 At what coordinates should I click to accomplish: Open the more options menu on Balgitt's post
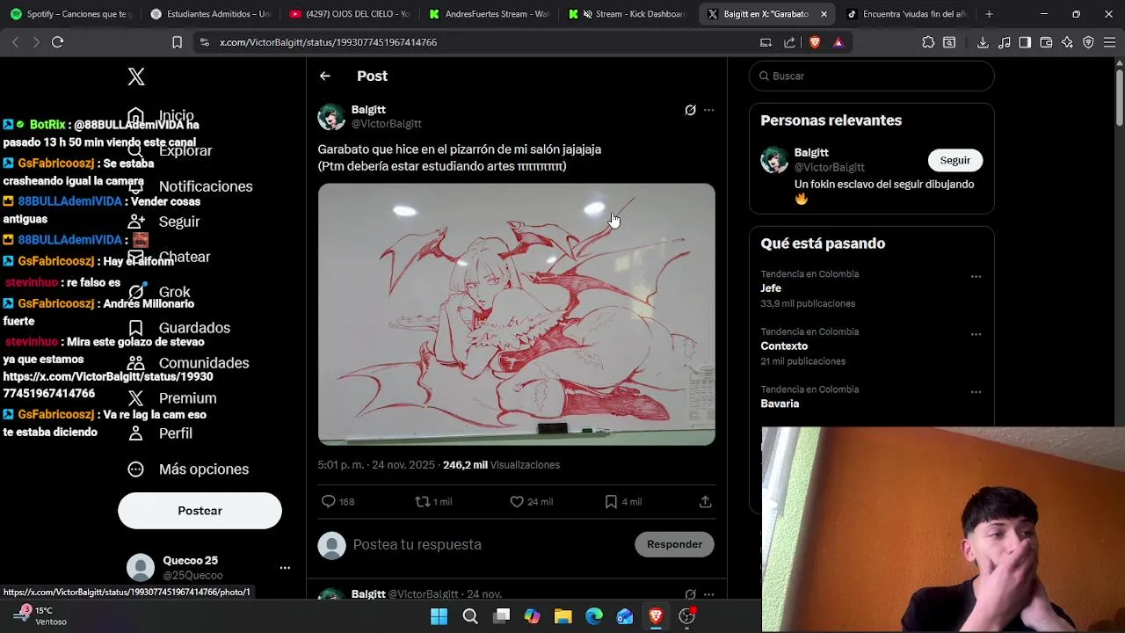pyautogui.click(x=709, y=110)
